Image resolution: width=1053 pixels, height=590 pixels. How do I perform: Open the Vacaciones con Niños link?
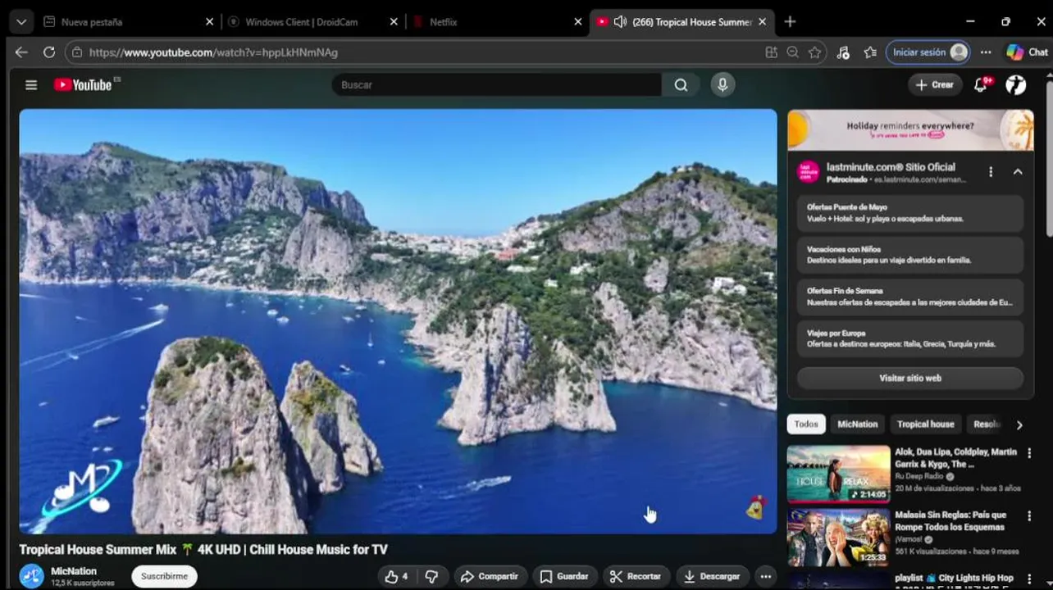[x=910, y=255]
